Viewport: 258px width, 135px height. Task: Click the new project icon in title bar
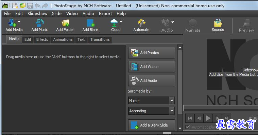click(x=15, y=5)
